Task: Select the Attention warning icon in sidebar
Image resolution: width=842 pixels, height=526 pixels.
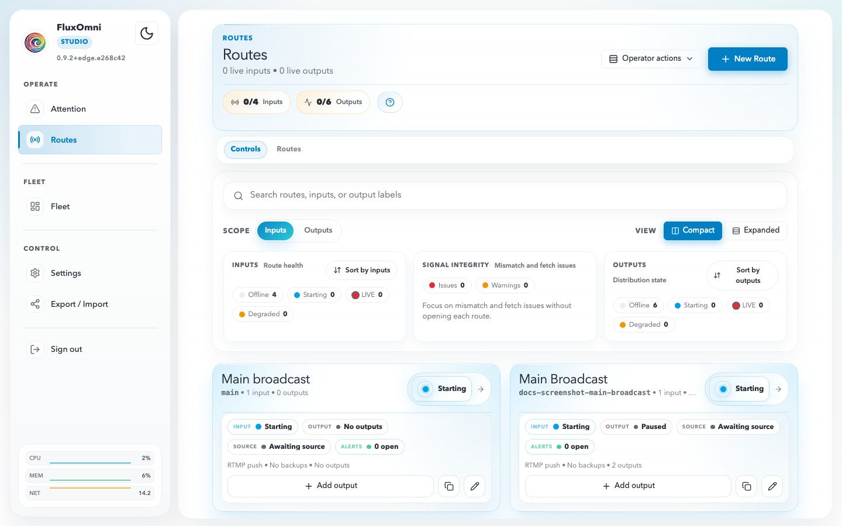Action: (35, 109)
